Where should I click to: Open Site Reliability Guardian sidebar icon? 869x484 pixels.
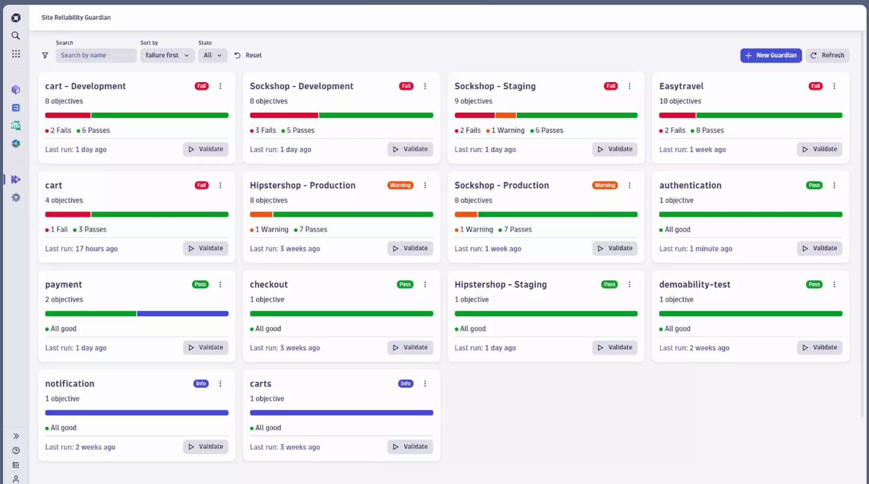[16, 179]
